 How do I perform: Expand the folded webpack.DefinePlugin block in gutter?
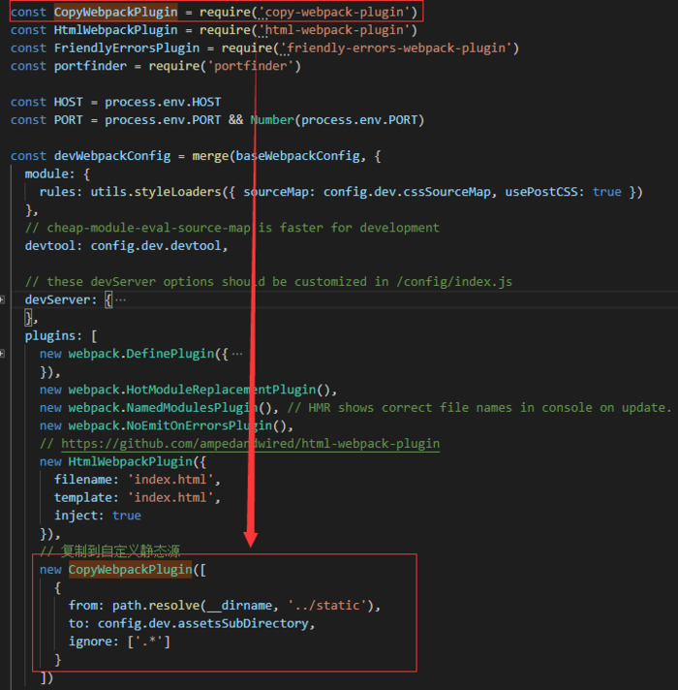[x=2, y=354]
